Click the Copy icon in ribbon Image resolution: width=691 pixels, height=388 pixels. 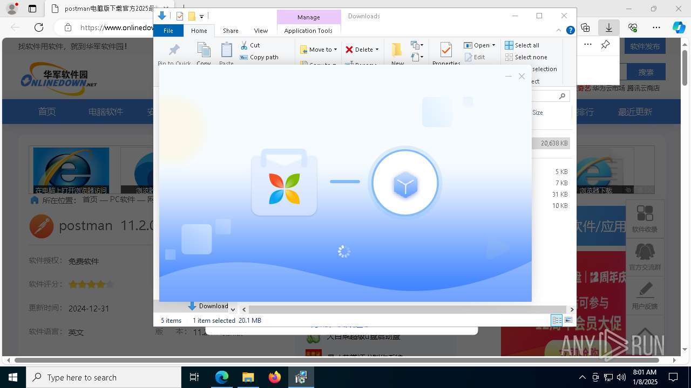204,50
